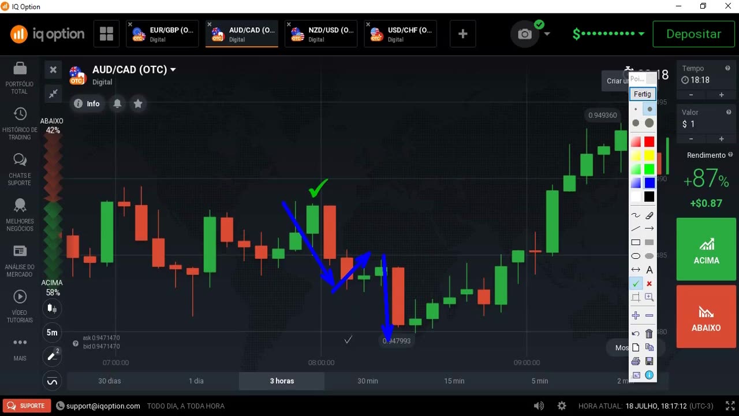Expand the AUD/CAD (OTC) asset dropdown arrow

[173, 70]
